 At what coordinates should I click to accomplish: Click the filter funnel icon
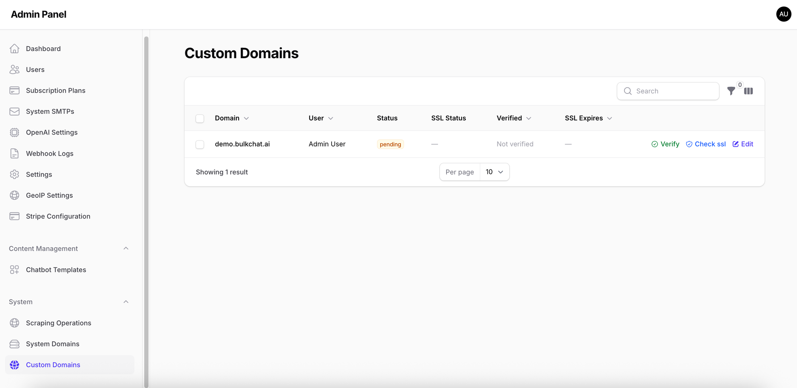(x=731, y=91)
